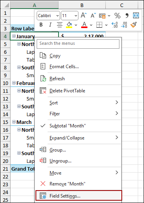The height and width of the screenshot is (203, 144).
Task: Click the Search the menus box
Action: click(x=78, y=44)
